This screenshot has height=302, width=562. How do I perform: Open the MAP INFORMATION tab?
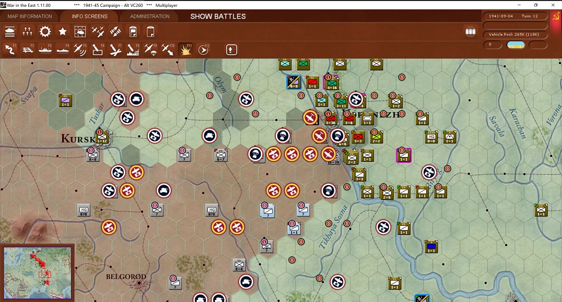tap(30, 17)
